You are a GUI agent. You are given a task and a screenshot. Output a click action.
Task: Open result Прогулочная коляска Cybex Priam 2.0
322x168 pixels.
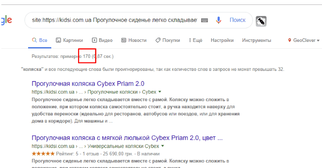88,84
